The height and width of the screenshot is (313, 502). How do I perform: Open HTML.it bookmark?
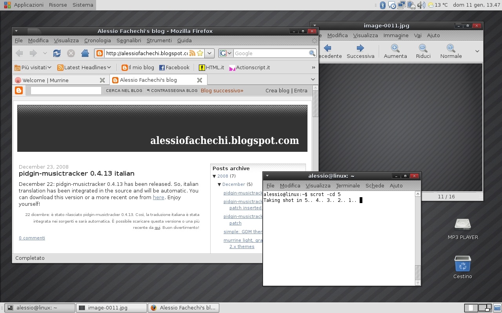tap(211, 67)
